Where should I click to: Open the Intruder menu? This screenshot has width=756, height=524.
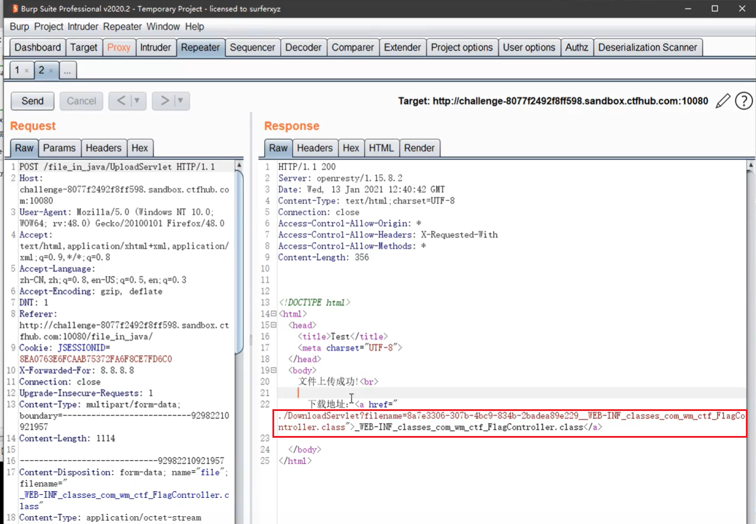84,27
